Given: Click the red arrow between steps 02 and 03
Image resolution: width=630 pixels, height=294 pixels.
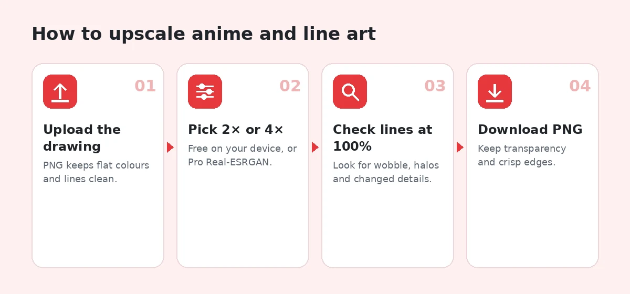Looking at the screenshot, I should pyautogui.click(x=315, y=148).
